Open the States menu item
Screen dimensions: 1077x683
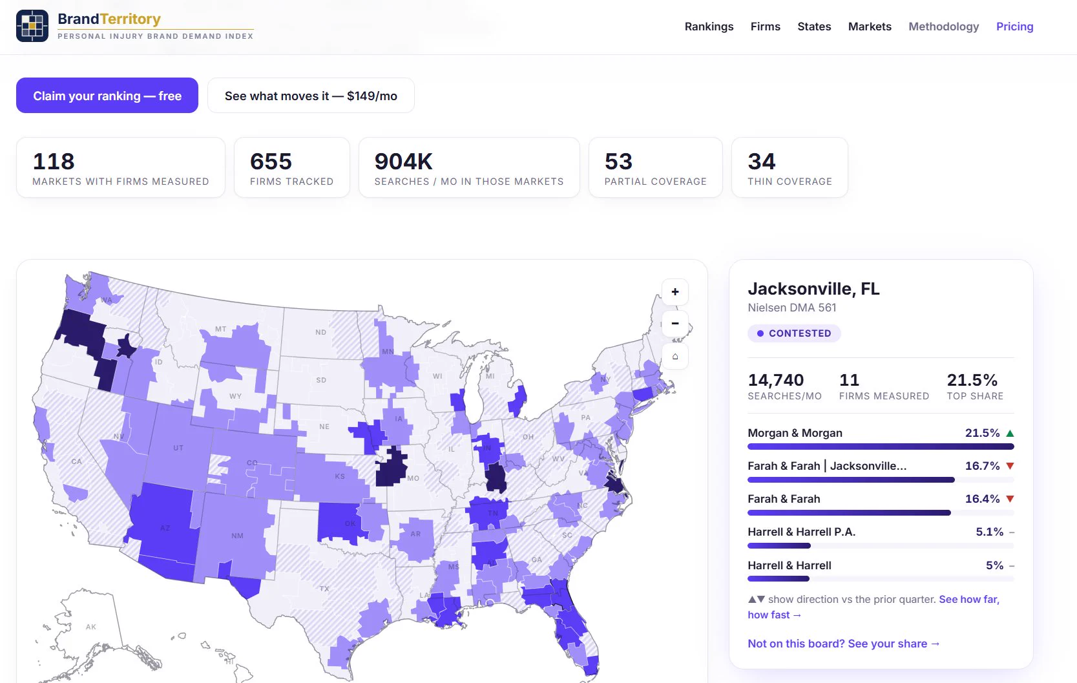point(814,26)
